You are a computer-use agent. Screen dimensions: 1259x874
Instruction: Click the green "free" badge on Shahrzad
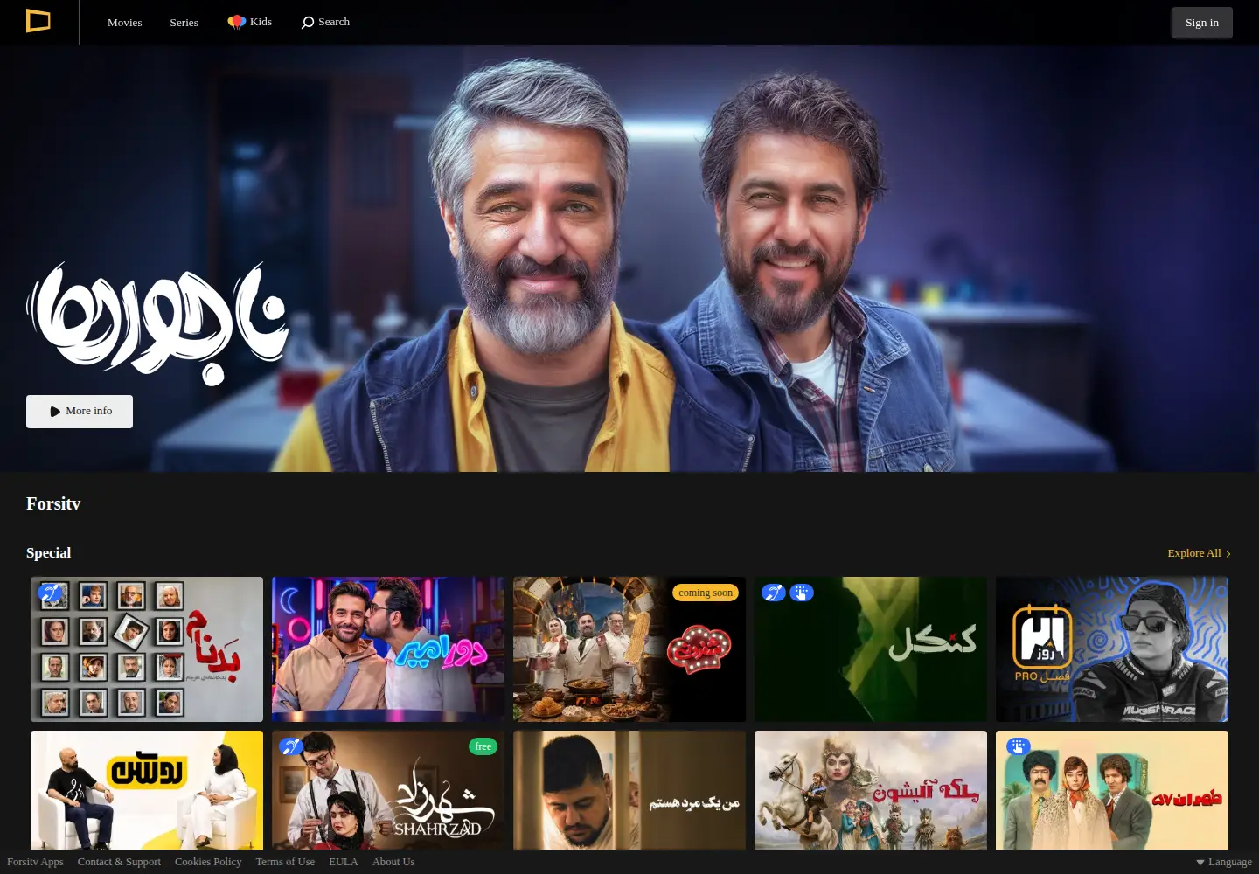tap(483, 746)
